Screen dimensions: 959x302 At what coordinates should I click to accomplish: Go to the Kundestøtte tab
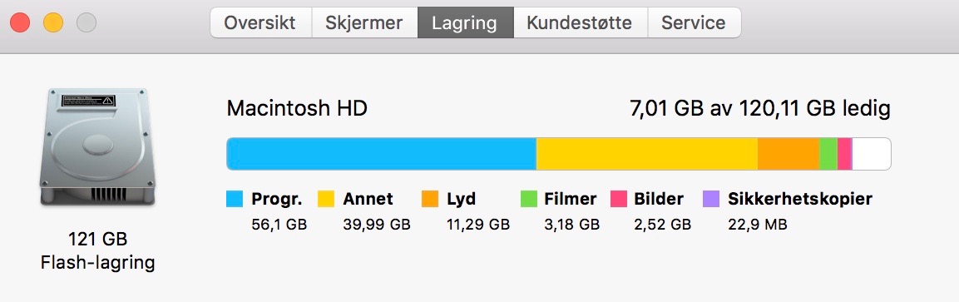[580, 23]
